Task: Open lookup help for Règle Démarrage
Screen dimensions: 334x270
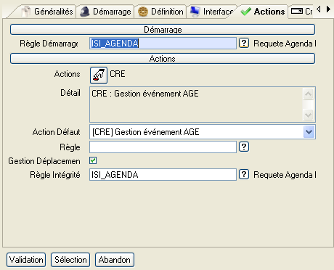Action: [x=244, y=44]
